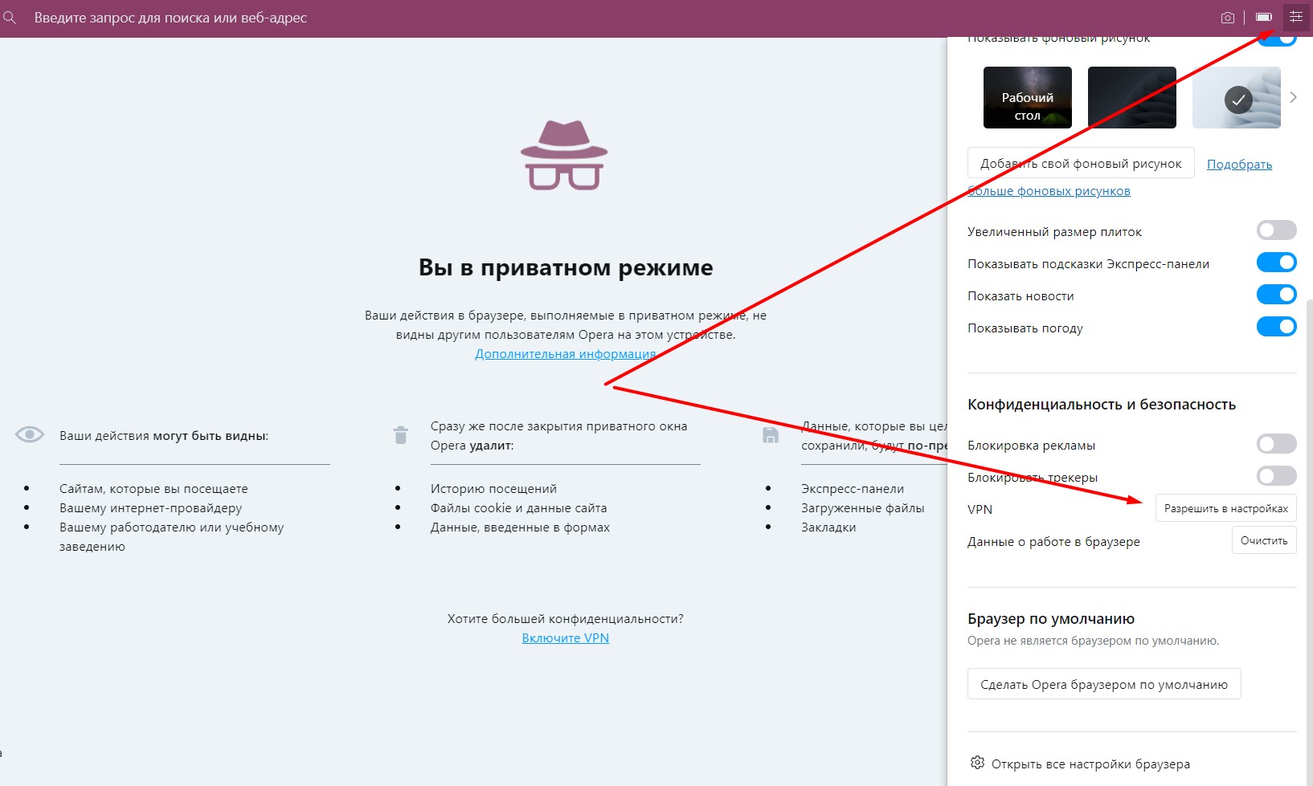The height and width of the screenshot is (786, 1313).
Task: Open the Easy Setup sliders icon
Action: click(x=1295, y=17)
